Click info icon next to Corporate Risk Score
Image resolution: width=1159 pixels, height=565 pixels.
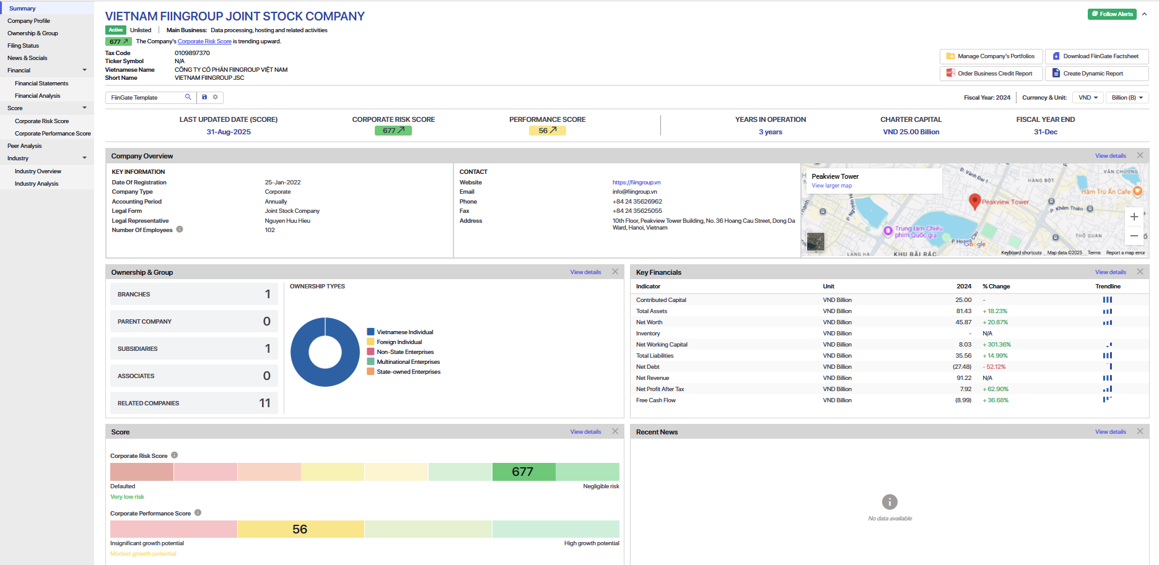(x=175, y=455)
